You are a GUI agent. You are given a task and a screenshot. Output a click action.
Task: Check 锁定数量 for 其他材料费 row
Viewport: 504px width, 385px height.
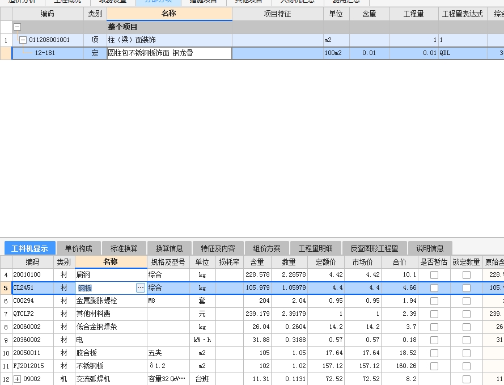(x=467, y=314)
